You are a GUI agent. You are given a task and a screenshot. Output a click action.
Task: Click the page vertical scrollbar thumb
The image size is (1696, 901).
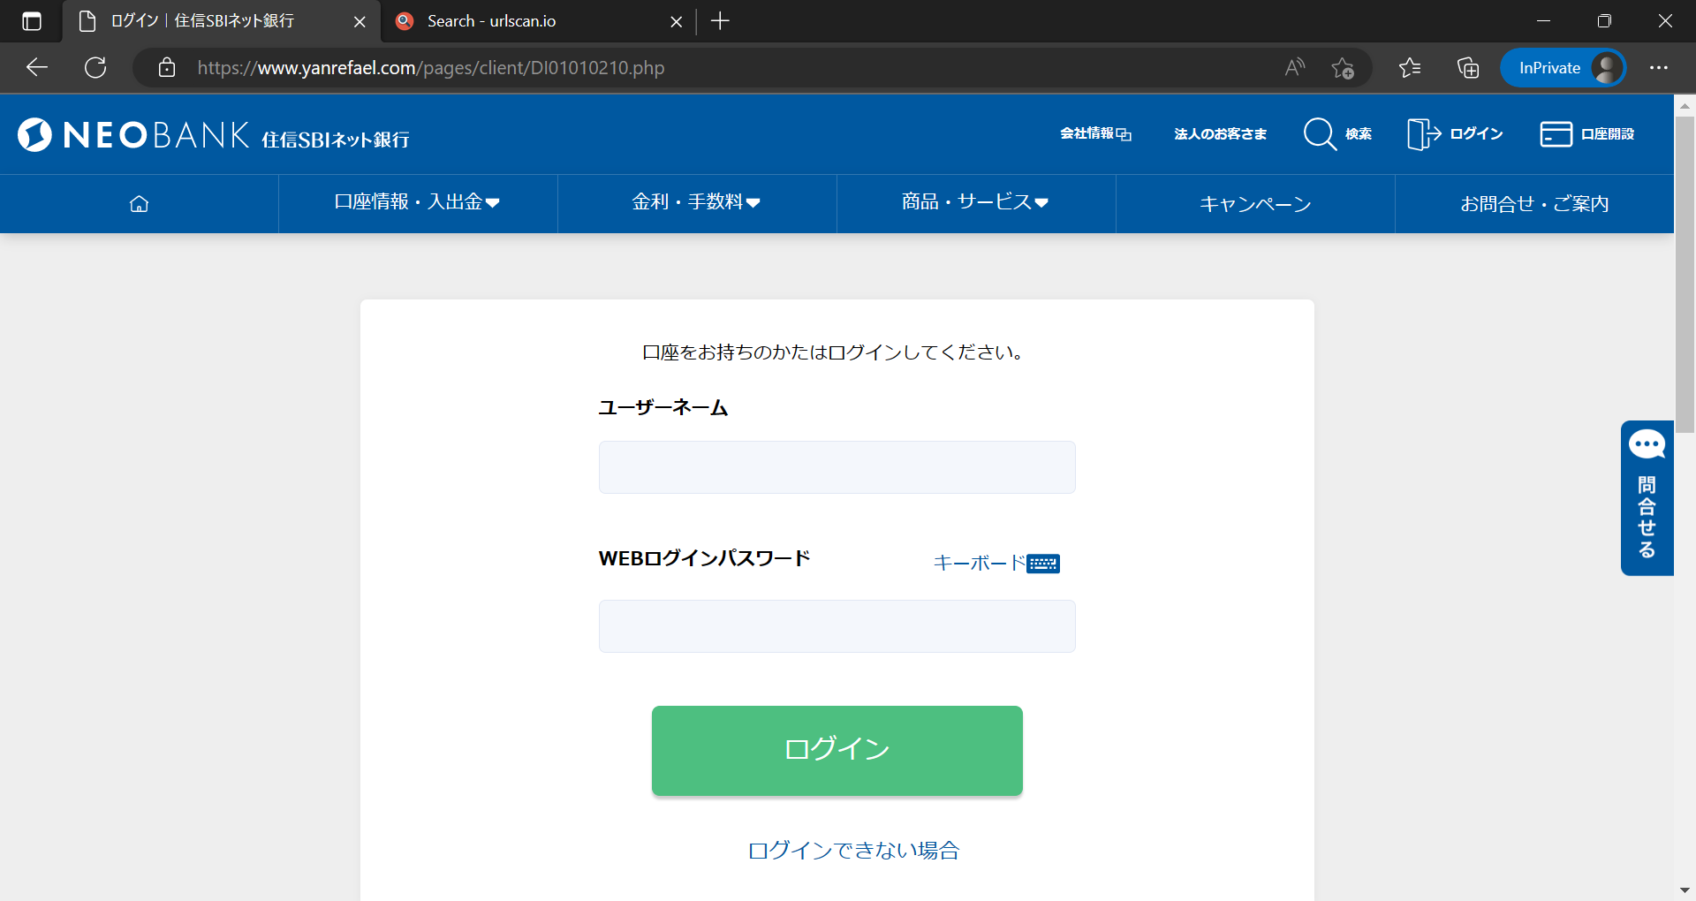click(x=1685, y=274)
